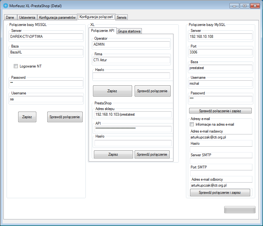
Task: Click Zapisz in the MSSQL section
Action: [27, 117]
